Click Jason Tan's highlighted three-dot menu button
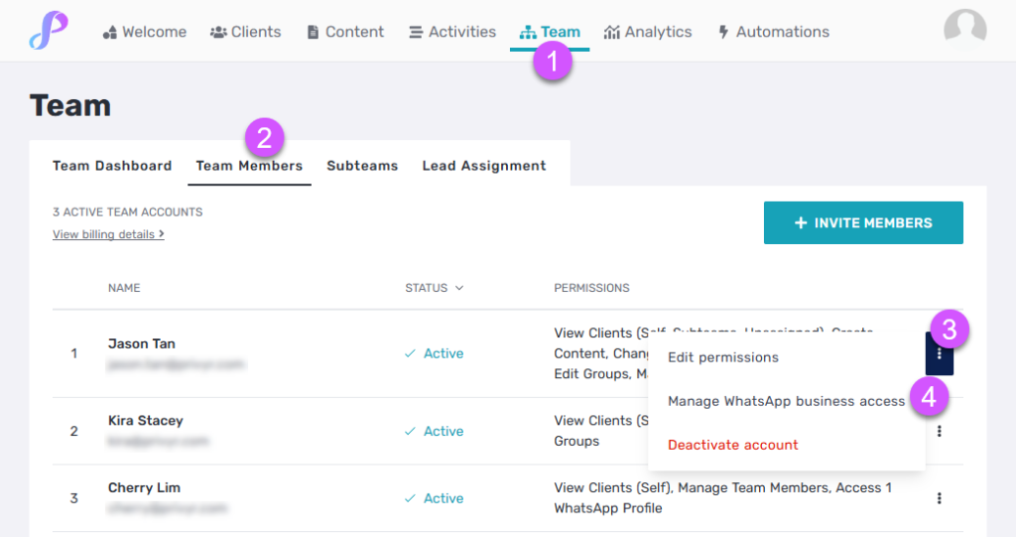The image size is (1016, 537). click(939, 353)
